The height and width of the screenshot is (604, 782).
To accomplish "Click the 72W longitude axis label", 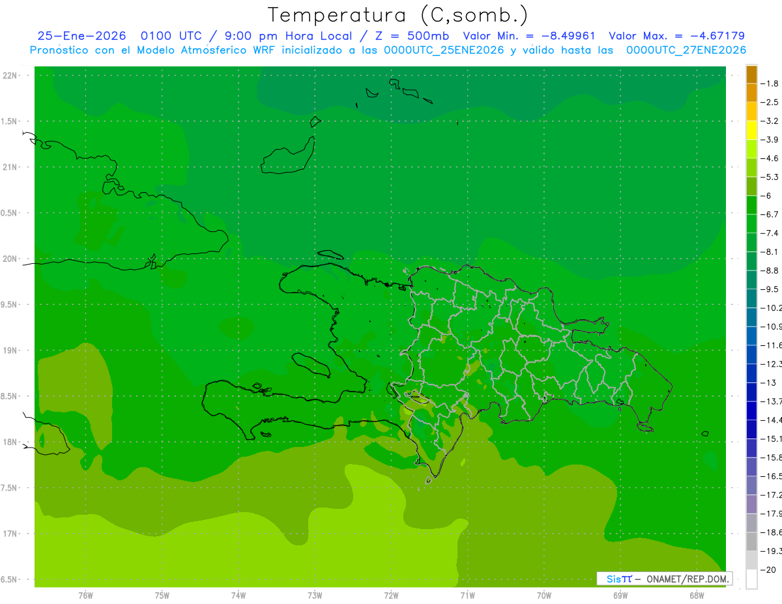I will [x=391, y=596].
